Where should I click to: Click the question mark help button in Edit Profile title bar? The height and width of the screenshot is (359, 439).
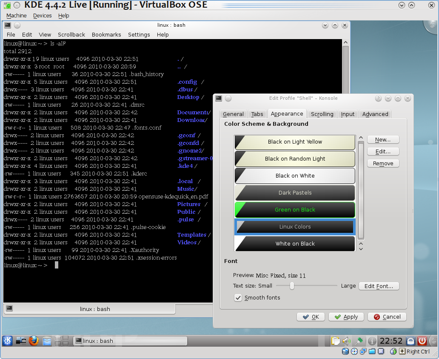(378, 99)
